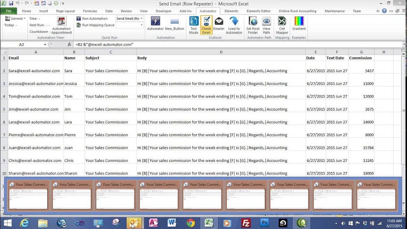Click the Automation Appointment calendar icon
This screenshot has height=229, width=407.
[62, 21]
